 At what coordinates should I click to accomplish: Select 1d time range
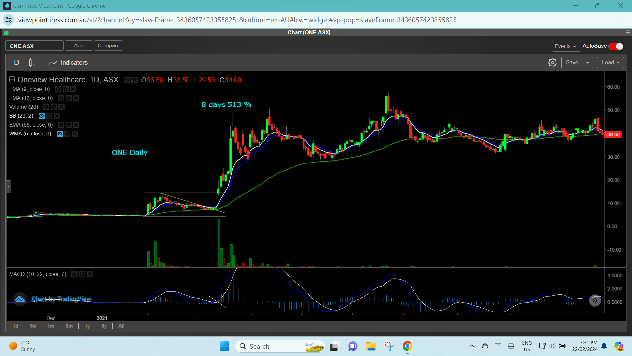click(15, 326)
